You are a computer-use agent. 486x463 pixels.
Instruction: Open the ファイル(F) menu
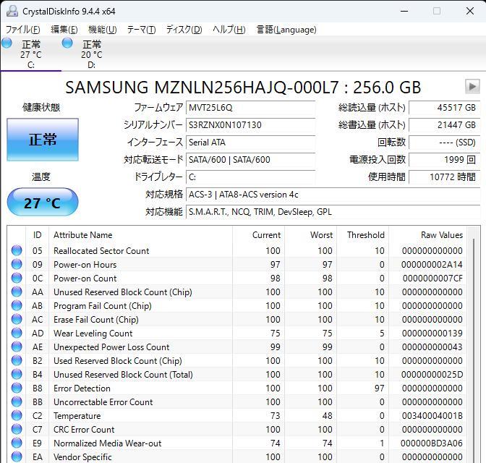23,30
